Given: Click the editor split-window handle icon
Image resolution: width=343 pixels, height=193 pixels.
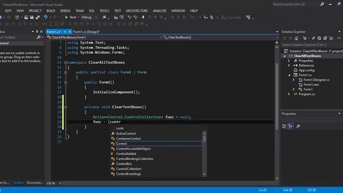Looking at the screenshot, I should (x=277, y=43).
